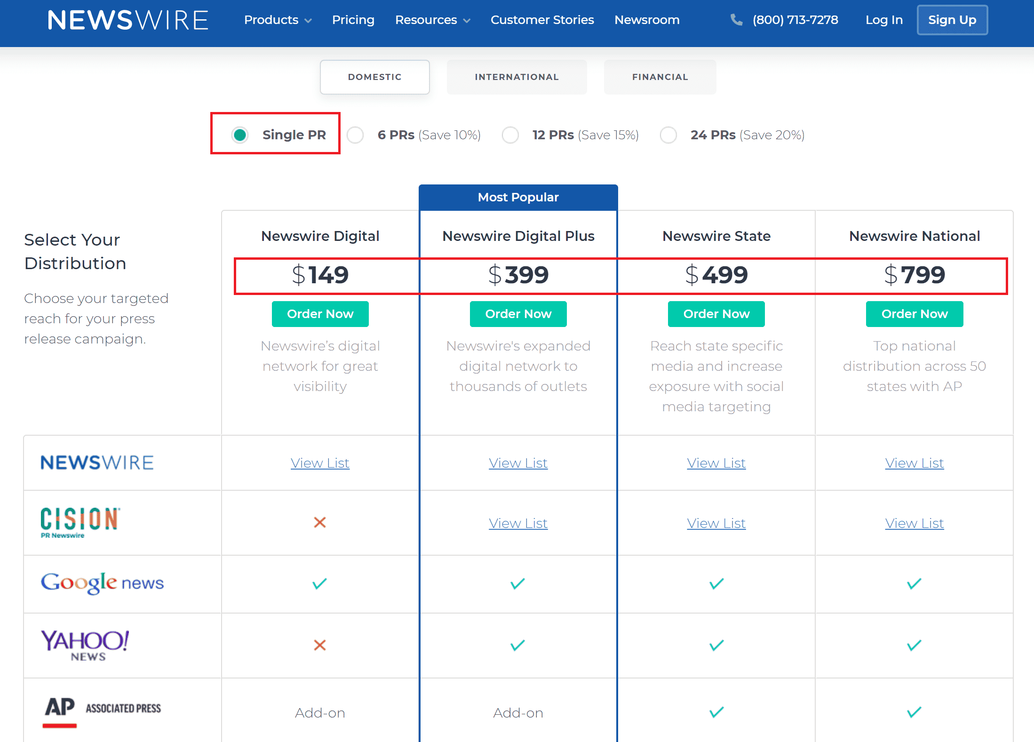Click Google News checkmark under Newswire Digital Plus
This screenshot has height=742, width=1034.
[518, 584]
